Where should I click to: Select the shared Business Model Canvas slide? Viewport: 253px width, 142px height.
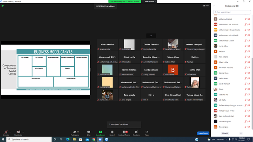point(45,69)
